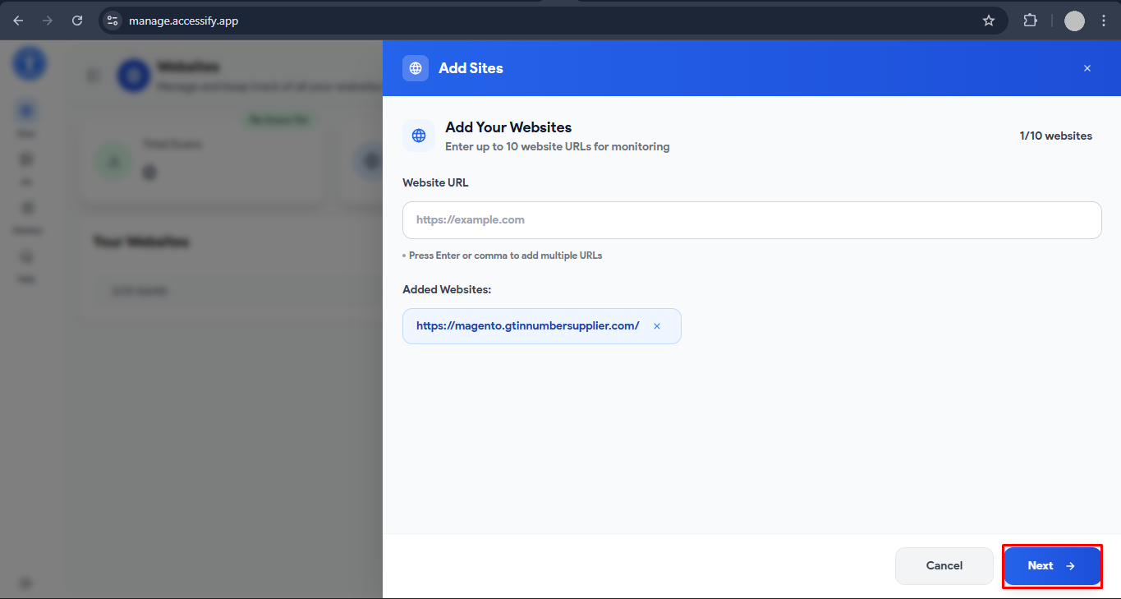This screenshot has width=1121, height=599.
Task: Click the globe icon beside Add Your Websites heading
Action: (x=419, y=136)
